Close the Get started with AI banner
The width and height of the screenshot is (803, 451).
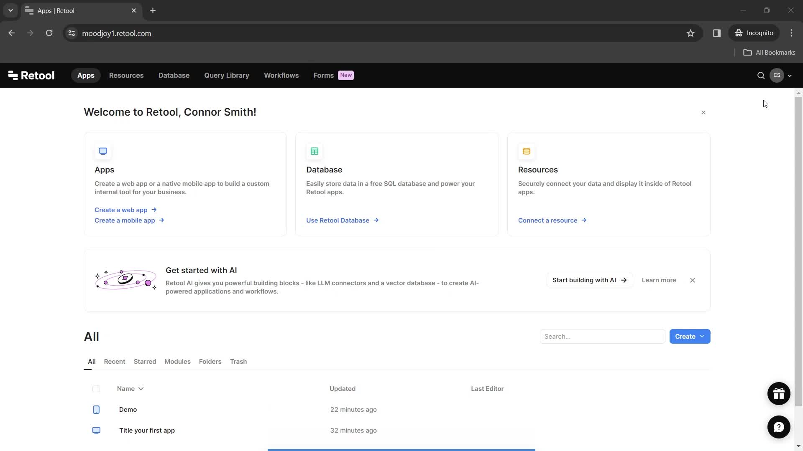[693, 280]
